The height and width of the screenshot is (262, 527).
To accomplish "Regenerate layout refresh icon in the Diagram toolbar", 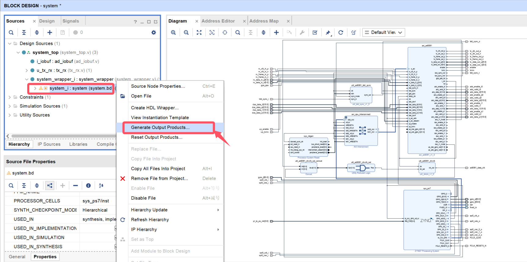I will click(341, 32).
